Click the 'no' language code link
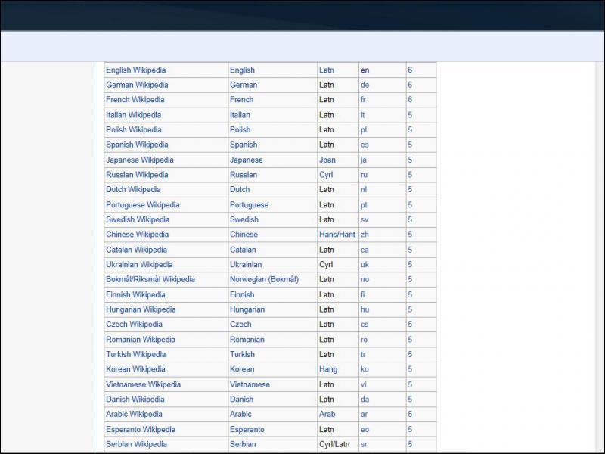The height and width of the screenshot is (454, 605). 365,279
